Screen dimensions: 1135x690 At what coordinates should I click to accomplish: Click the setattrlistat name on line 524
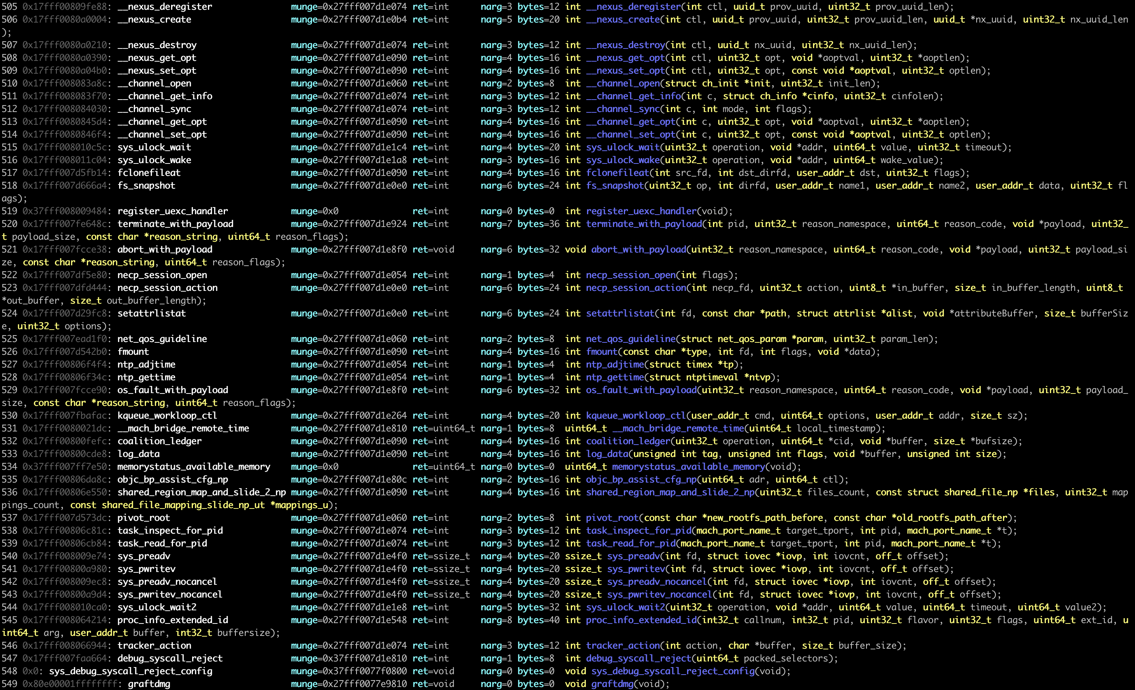pos(152,313)
